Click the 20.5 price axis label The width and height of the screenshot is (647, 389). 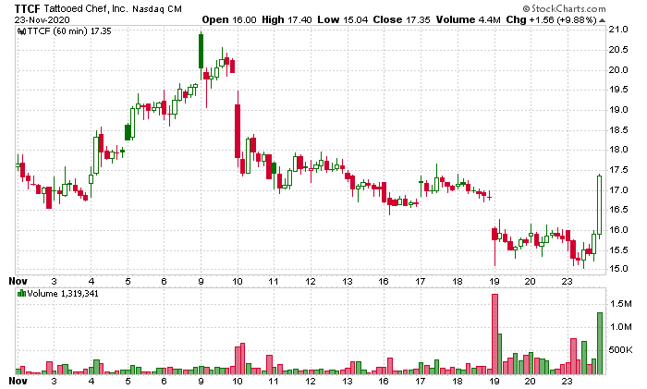[x=618, y=50]
